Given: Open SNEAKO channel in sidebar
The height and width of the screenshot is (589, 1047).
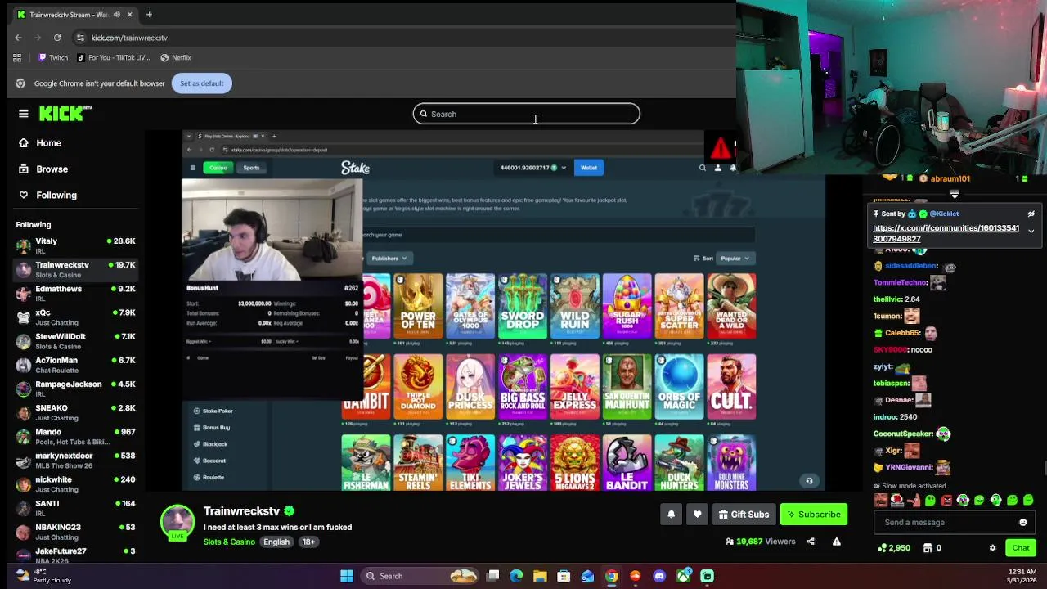Looking at the screenshot, I should point(75,412).
